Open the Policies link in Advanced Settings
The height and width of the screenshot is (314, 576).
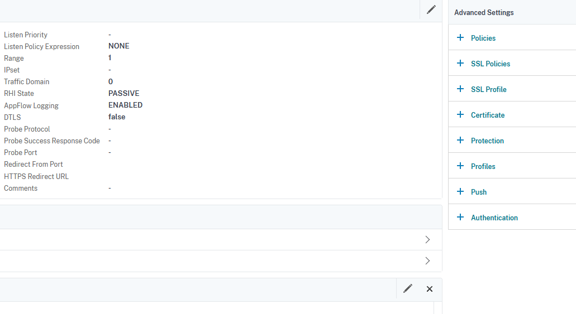[x=483, y=38]
